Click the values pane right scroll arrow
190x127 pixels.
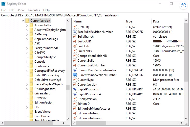coord(182,123)
